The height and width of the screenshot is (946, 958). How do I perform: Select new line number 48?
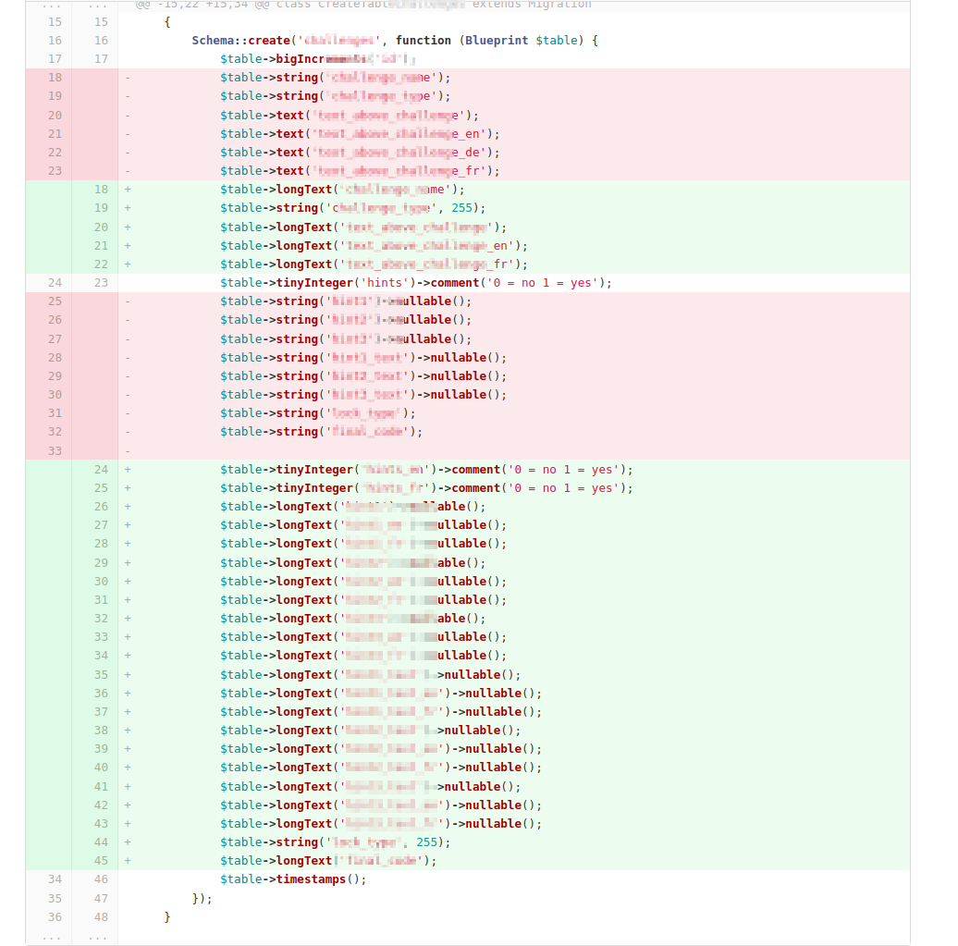101,916
